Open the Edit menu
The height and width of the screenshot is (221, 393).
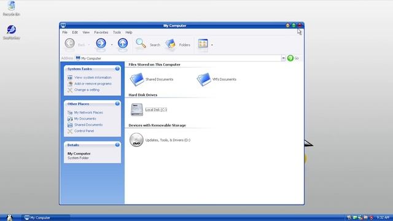pyautogui.click(x=75, y=33)
